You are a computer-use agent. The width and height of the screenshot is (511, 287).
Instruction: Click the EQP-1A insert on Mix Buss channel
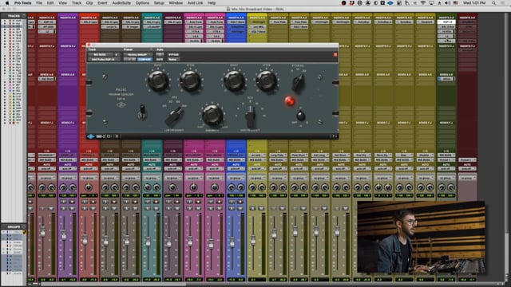(446, 22)
